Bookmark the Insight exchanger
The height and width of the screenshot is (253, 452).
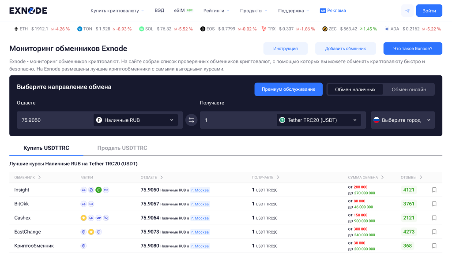click(x=434, y=190)
